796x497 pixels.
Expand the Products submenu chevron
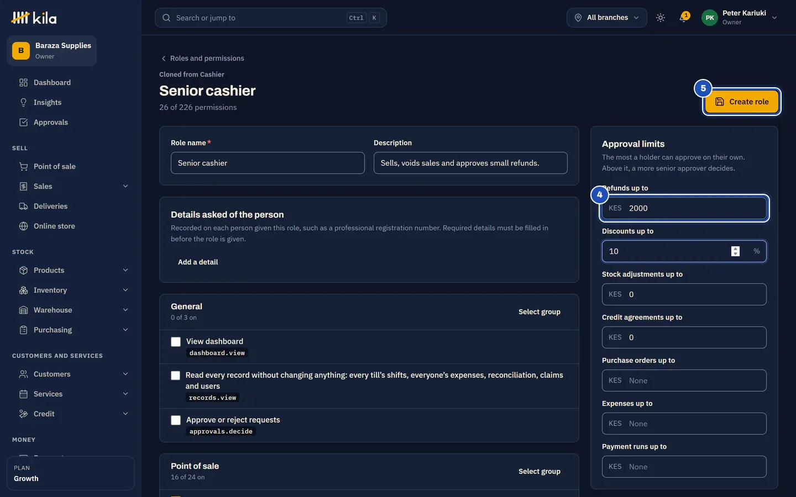[125, 271]
